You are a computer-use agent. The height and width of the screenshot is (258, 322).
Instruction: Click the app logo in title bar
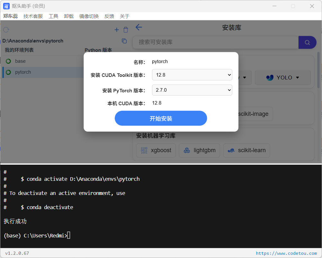click(6, 6)
